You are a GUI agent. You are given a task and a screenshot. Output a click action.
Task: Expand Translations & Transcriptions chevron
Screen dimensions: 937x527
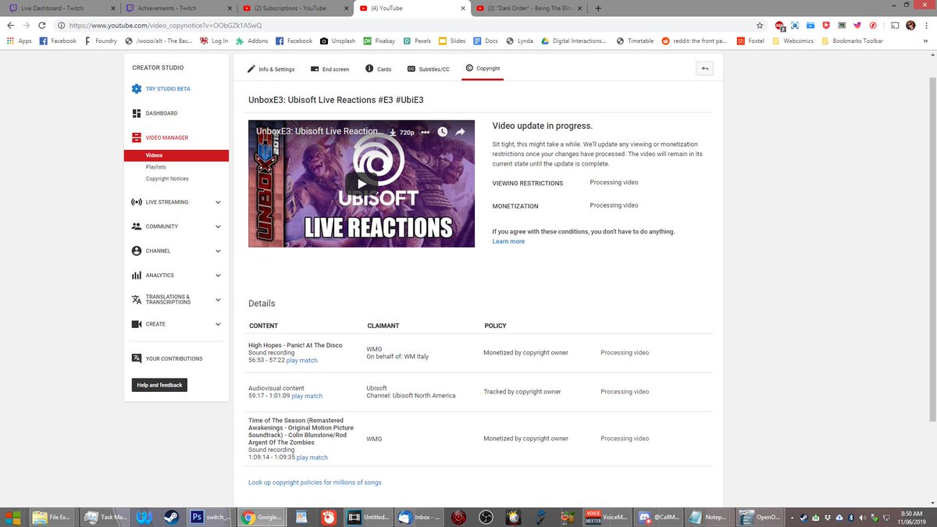(218, 300)
